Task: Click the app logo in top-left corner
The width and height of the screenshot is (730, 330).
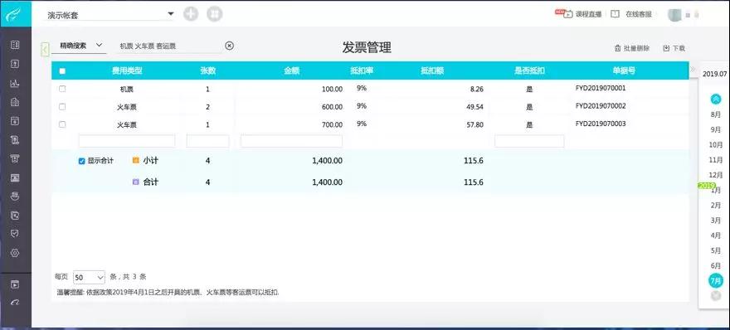Action: pyautogui.click(x=16, y=14)
